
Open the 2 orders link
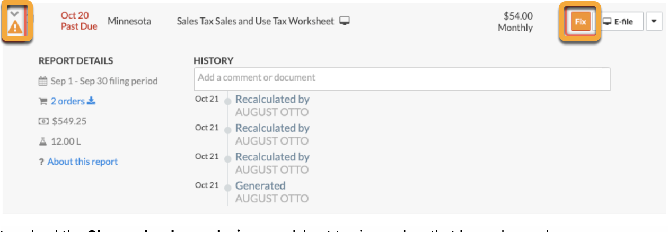point(67,101)
